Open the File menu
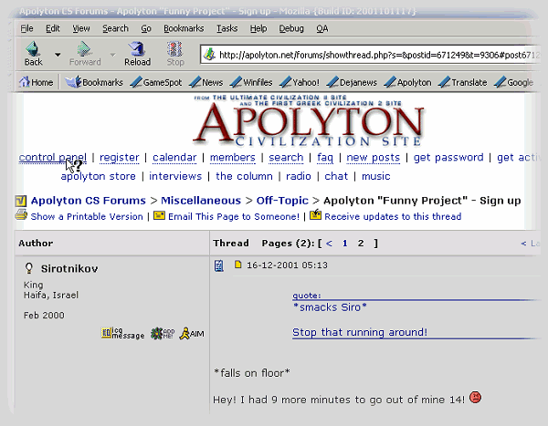 click(26, 28)
